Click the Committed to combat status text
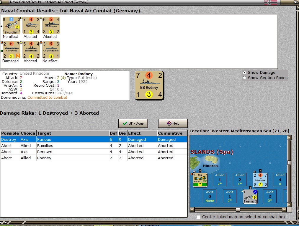The height and width of the screenshot is (226, 299). 47,98
